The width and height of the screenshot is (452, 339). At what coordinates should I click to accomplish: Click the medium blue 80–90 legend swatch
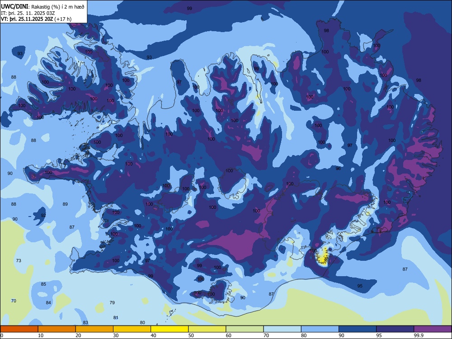320,329
